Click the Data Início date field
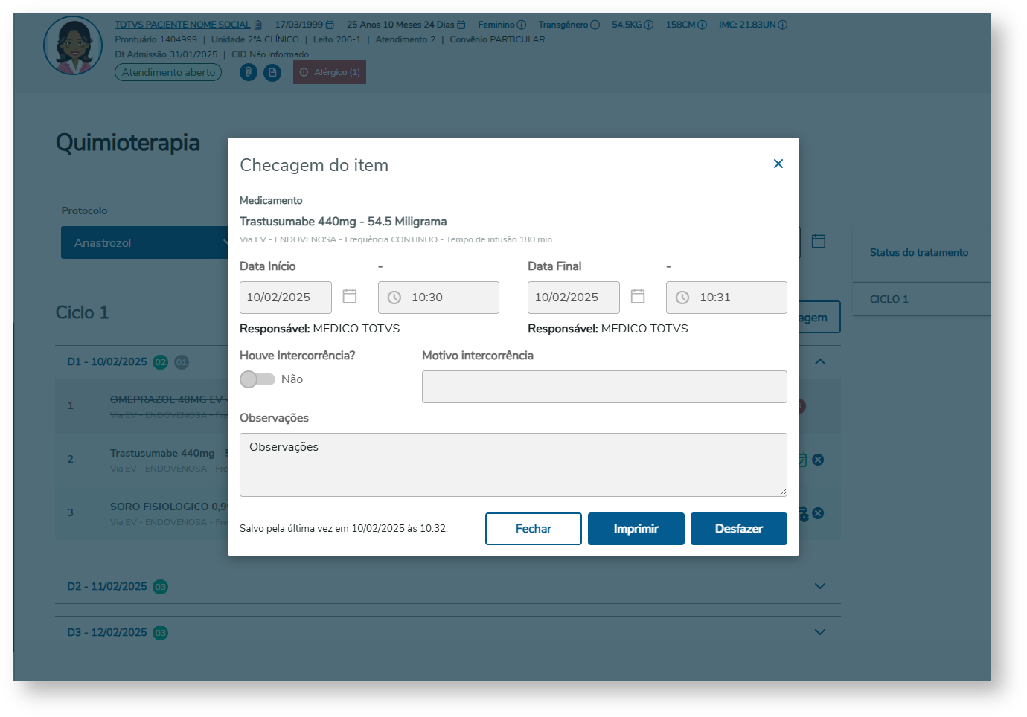This screenshot has height=717, width=1027. tap(286, 298)
